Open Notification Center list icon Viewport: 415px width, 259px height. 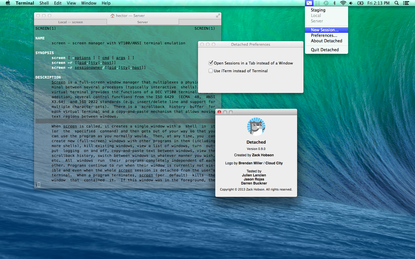406,3
